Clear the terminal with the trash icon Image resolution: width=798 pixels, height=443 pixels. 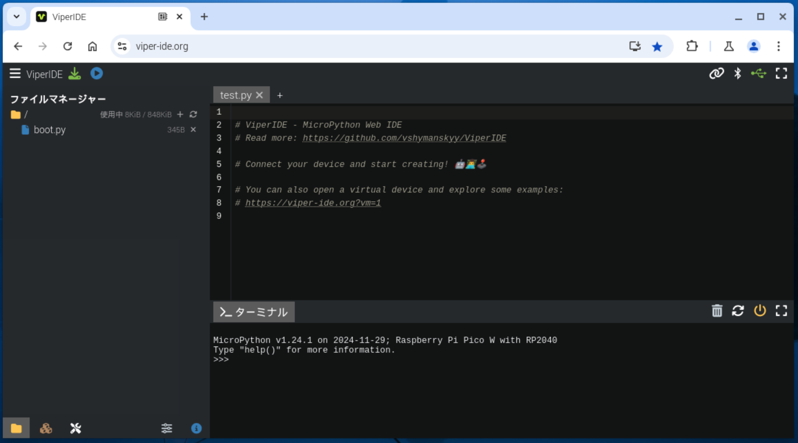point(717,311)
